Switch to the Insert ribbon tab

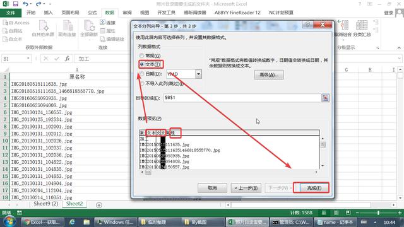[x=48, y=13]
